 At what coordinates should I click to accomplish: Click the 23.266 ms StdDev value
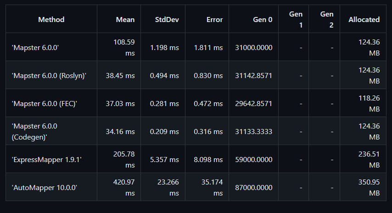(x=168, y=187)
